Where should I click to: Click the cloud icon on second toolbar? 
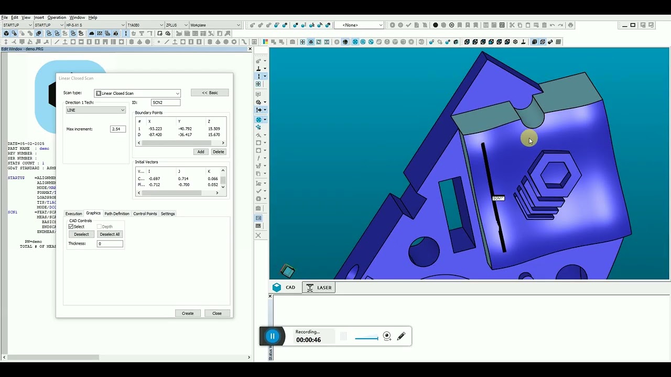91,34
